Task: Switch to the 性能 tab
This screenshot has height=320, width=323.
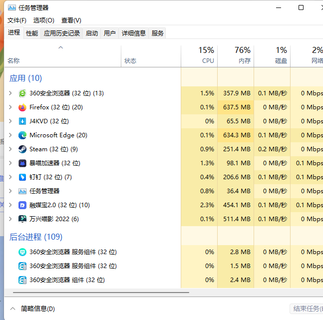Action: tap(32, 33)
